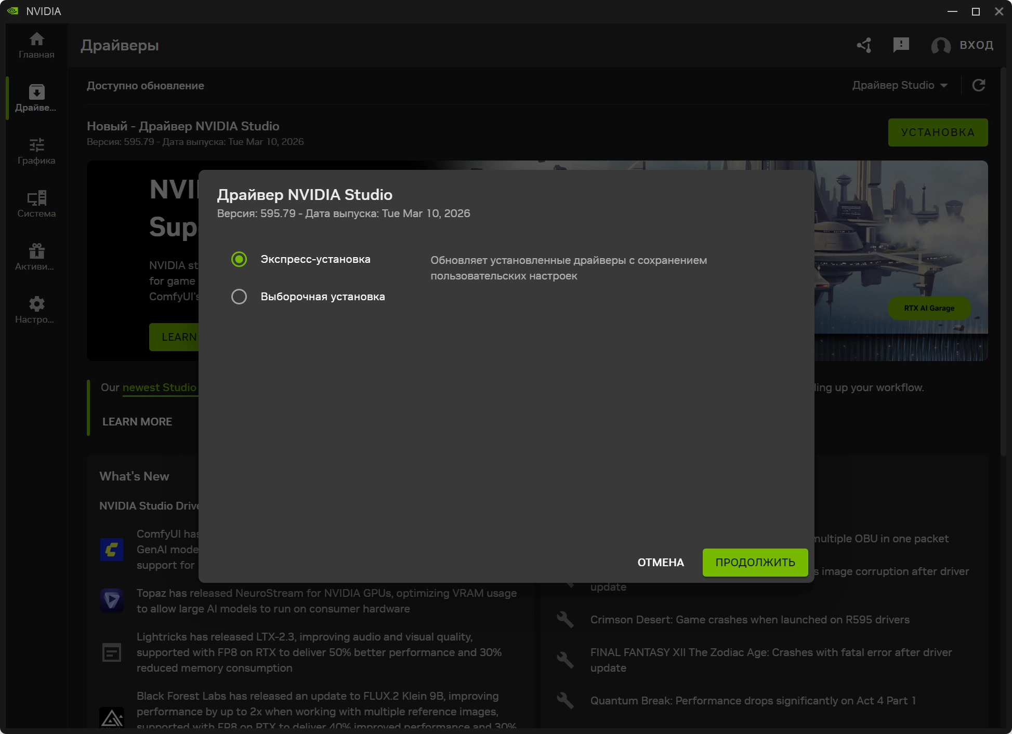Refresh drivers with the reload icon
The width and height of the screenshot is (1012, 734).
979,85
